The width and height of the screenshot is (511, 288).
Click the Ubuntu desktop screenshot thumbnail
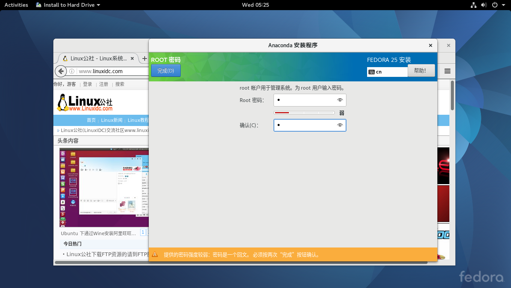[x=104, y=187]
